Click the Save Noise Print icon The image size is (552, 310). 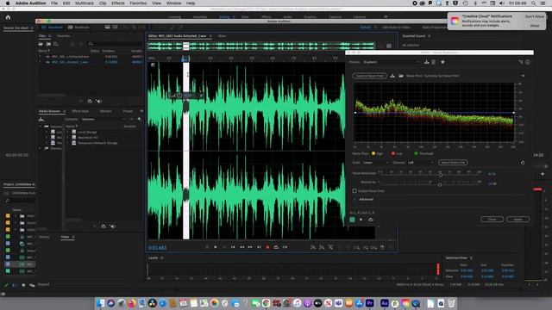pos(392,76)
